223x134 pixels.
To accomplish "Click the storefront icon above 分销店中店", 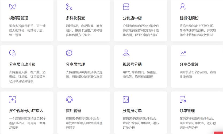I will click(x=126, y=7).
